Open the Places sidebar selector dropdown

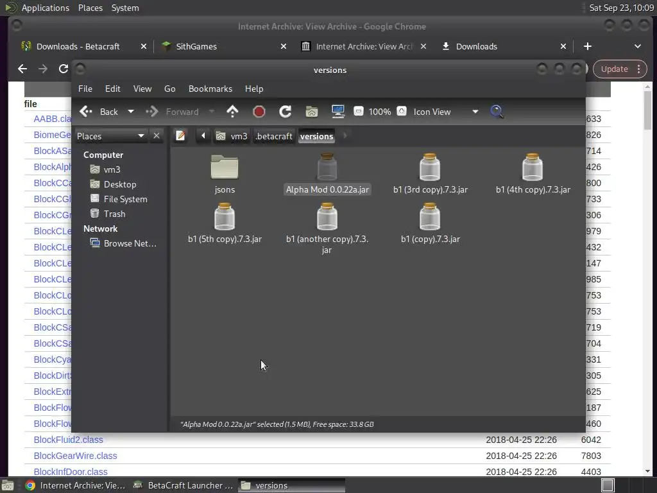click(110, 136)
